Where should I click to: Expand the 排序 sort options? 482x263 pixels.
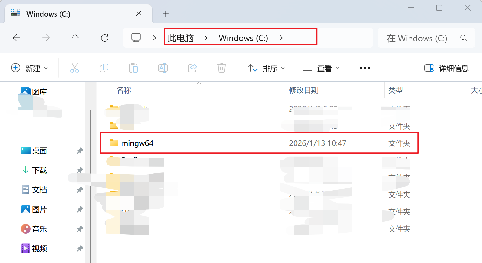pos(266,68)
